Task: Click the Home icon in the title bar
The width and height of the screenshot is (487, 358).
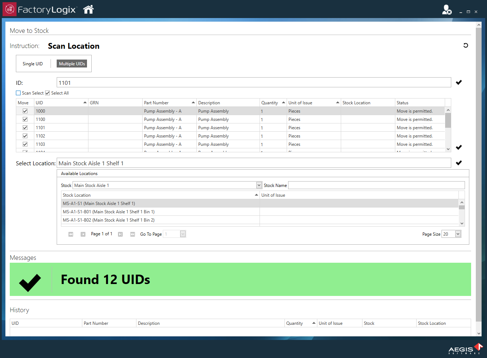Action: point(88,9)
